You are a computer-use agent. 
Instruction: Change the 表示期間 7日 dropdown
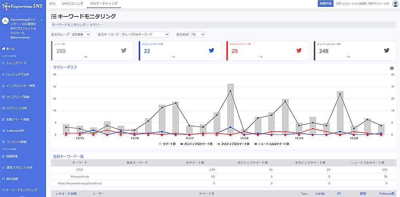click(x=197, y=35)
